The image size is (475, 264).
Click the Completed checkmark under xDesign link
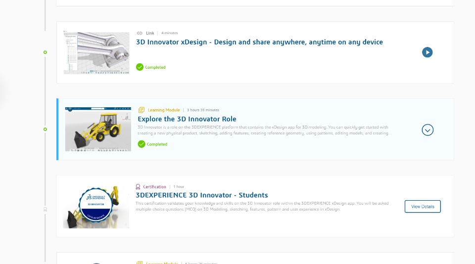tap(140, 67)
